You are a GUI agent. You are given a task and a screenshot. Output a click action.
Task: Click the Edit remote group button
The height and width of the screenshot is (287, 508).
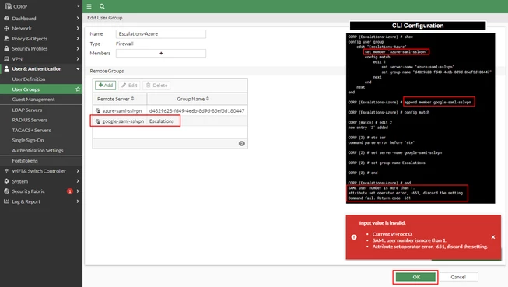pyautogui.click(x=129, y=86)
